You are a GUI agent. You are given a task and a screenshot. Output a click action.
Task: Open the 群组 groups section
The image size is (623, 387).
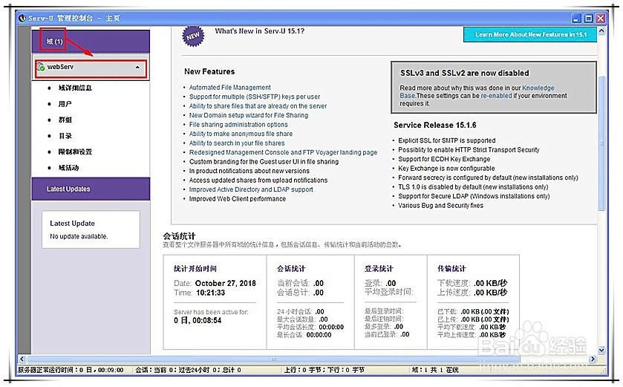[x=65, y=120]
